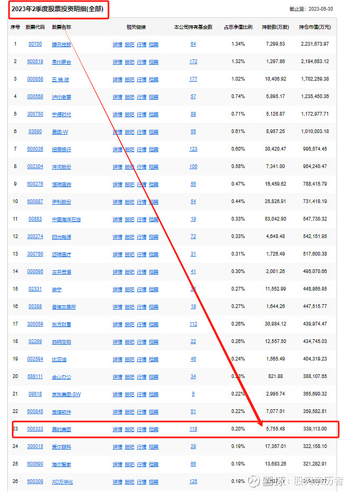Open 爱尔眼科 stock name link
The height and width of the screenshot is (492, 354).
(x=61, y=447)
